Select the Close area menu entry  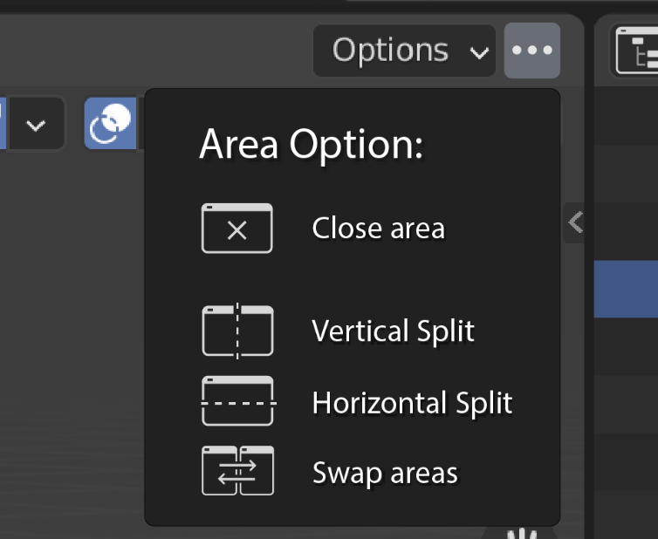[323, 229]
